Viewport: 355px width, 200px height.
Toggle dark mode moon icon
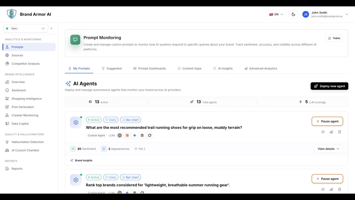click(293, 14)
